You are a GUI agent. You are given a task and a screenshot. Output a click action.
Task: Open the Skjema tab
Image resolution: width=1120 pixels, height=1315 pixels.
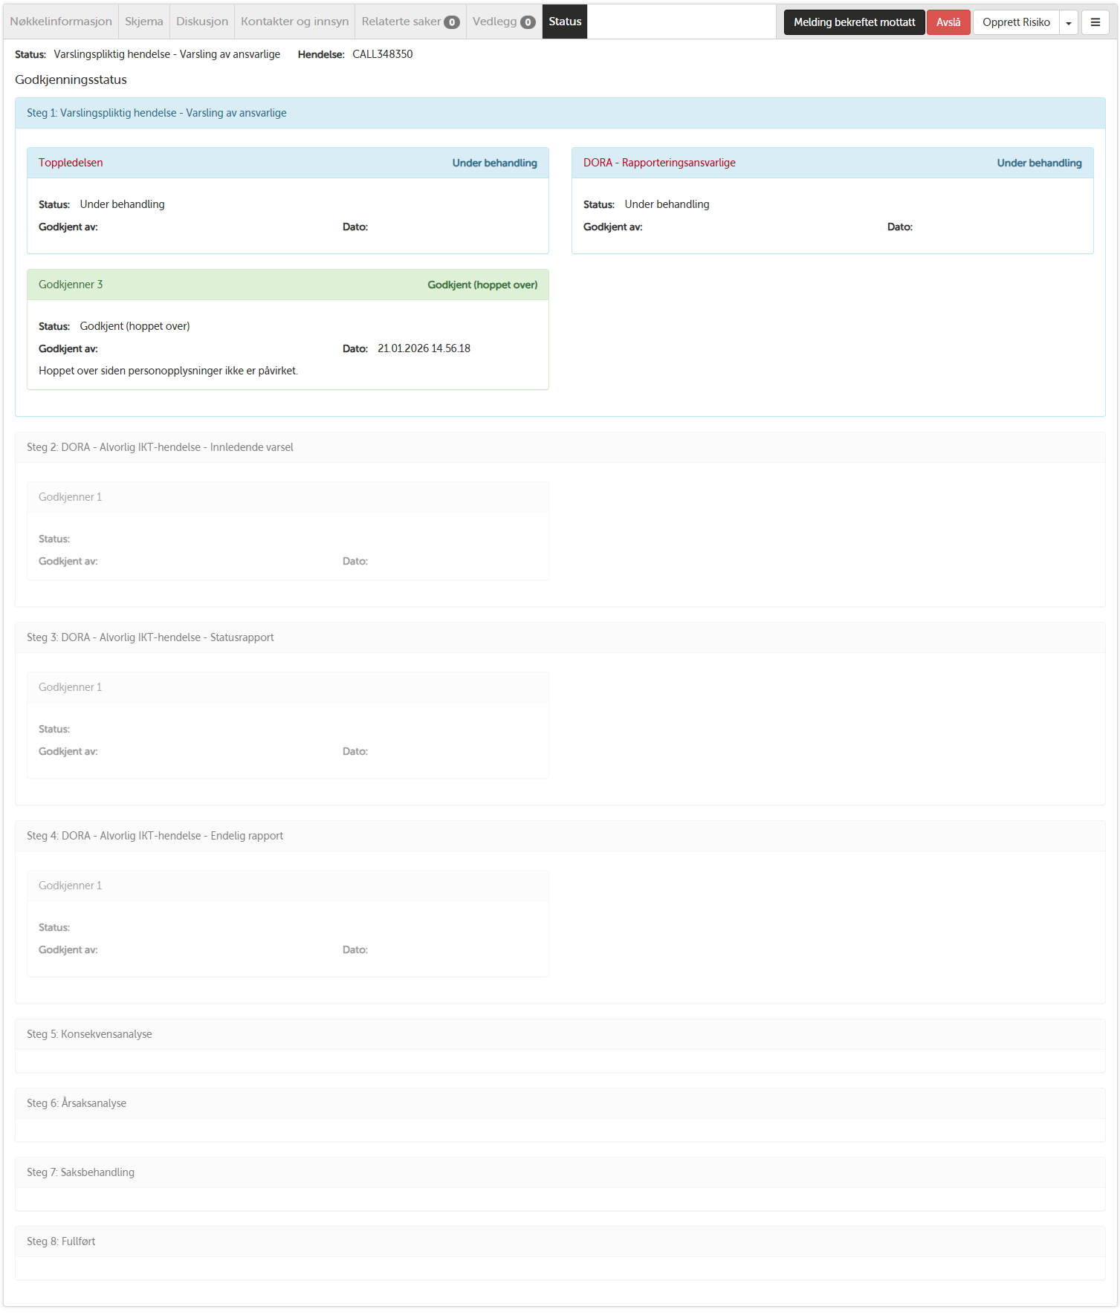click(x=143, y=22)
